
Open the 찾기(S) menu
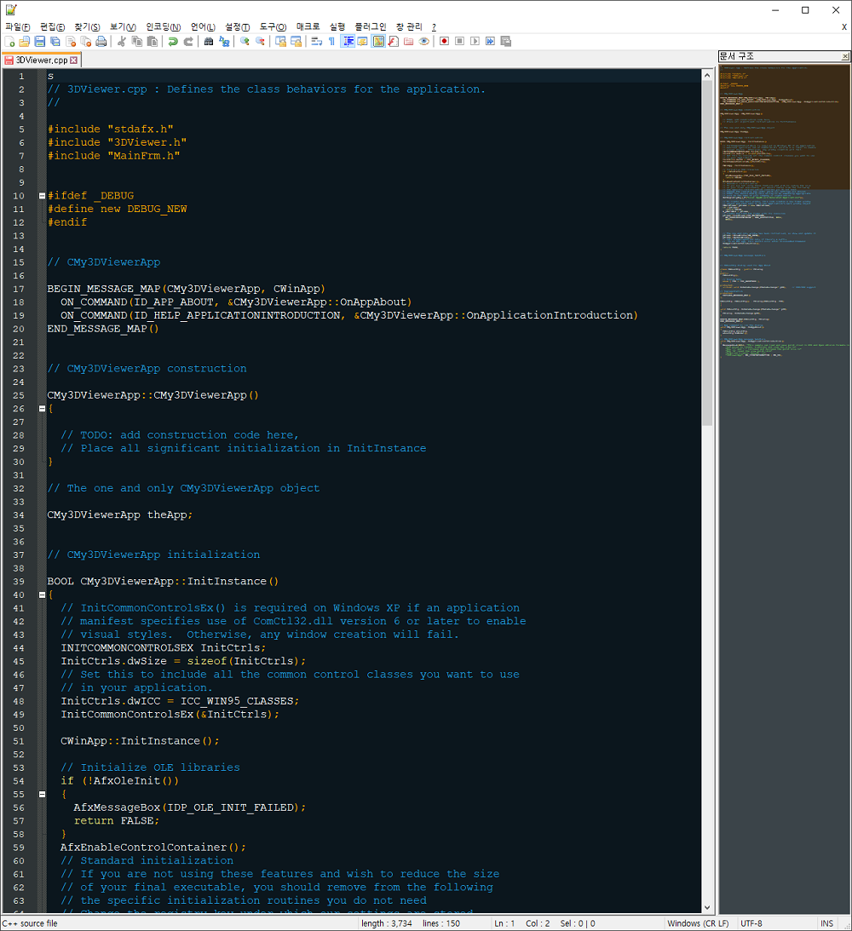[87, 26]
